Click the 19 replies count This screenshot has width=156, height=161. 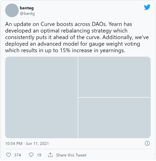[39, 155]
